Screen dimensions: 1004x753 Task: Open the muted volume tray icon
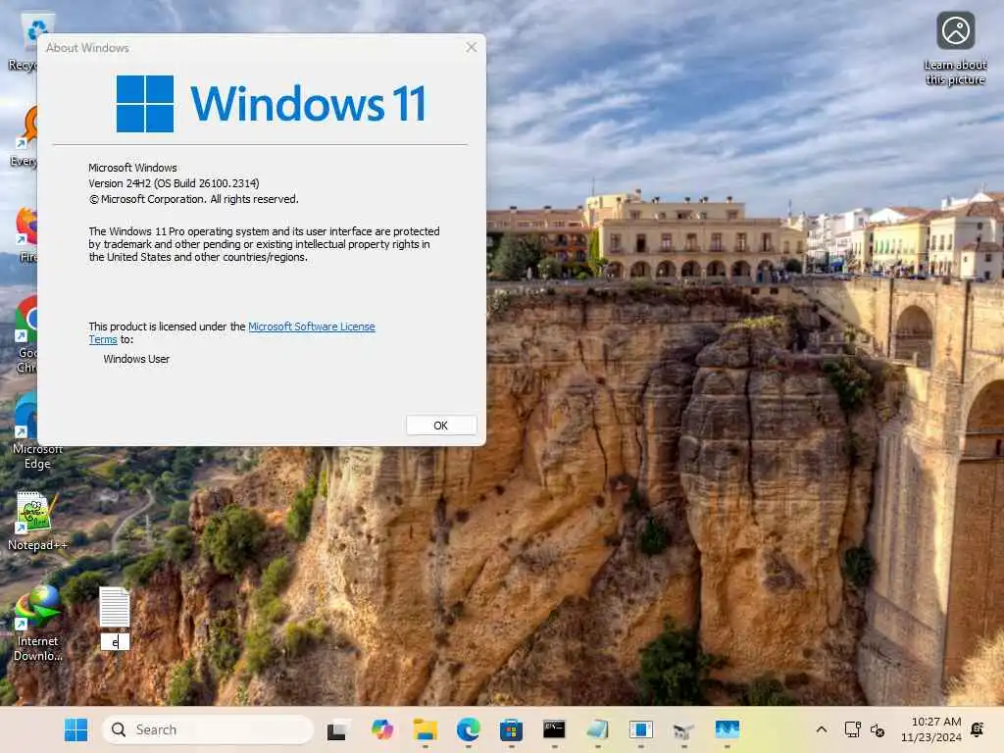tap(878, 729)
